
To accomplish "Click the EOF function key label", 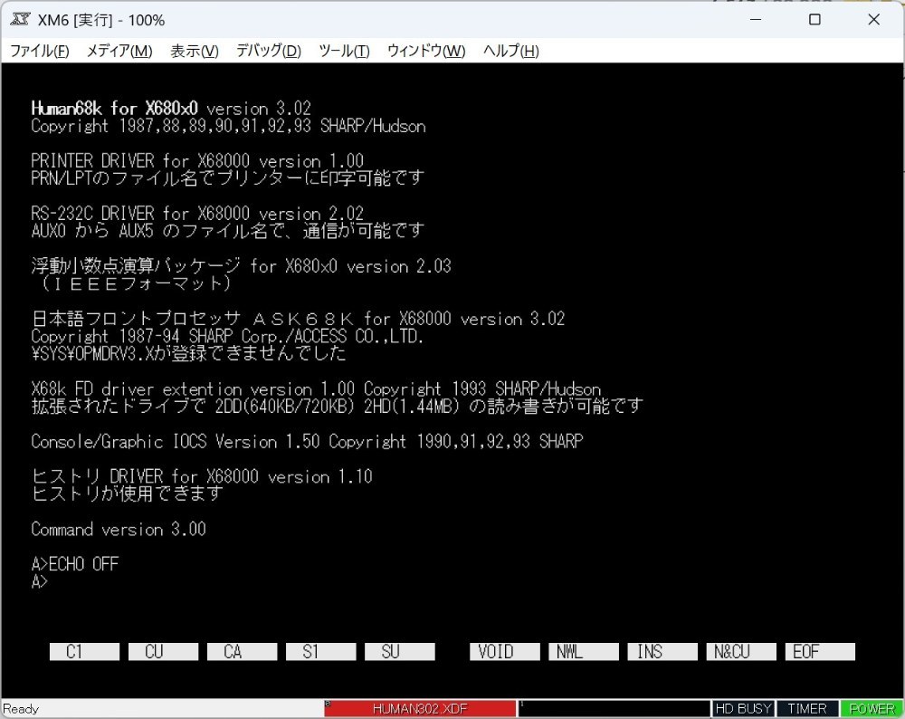I will pyautogui.click(x=820, y=651).
